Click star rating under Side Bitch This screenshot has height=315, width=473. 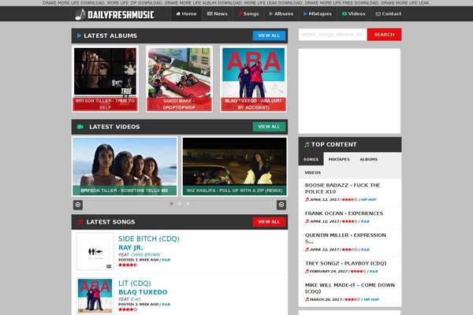pos(128,265)
